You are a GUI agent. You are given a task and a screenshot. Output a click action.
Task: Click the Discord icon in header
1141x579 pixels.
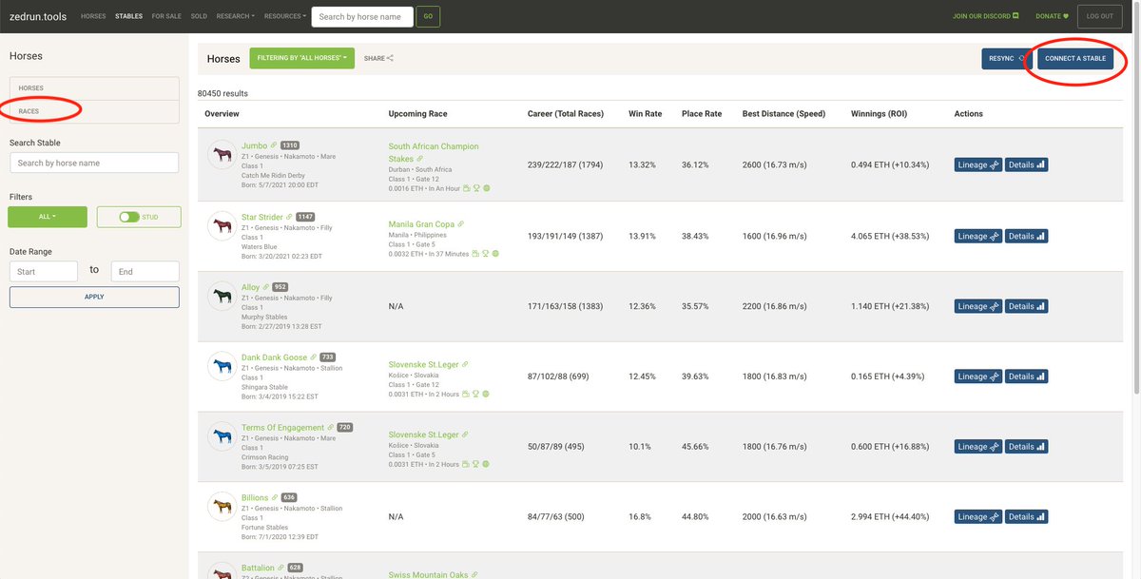click(x=1015, y=16)
